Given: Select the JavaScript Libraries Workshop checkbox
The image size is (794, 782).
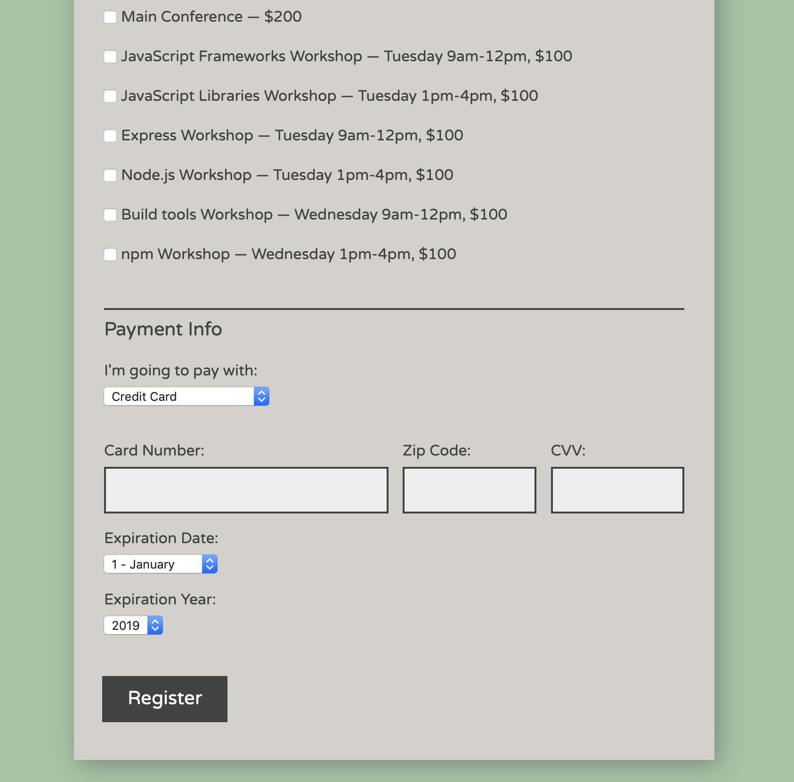Looking at the screenshot, I should 110,96.
